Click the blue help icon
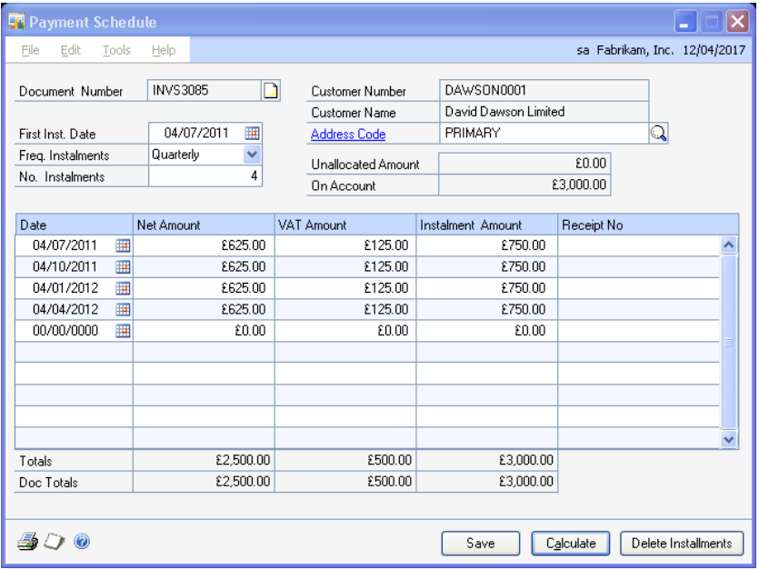759x570 pixels. click(81, 543)
